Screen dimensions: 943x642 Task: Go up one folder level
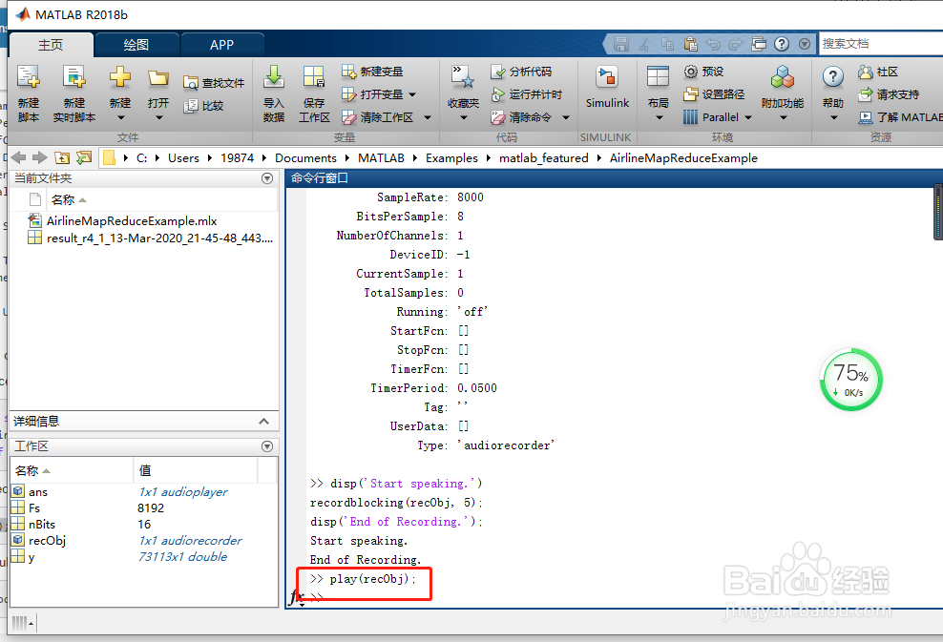click(62, 157)
